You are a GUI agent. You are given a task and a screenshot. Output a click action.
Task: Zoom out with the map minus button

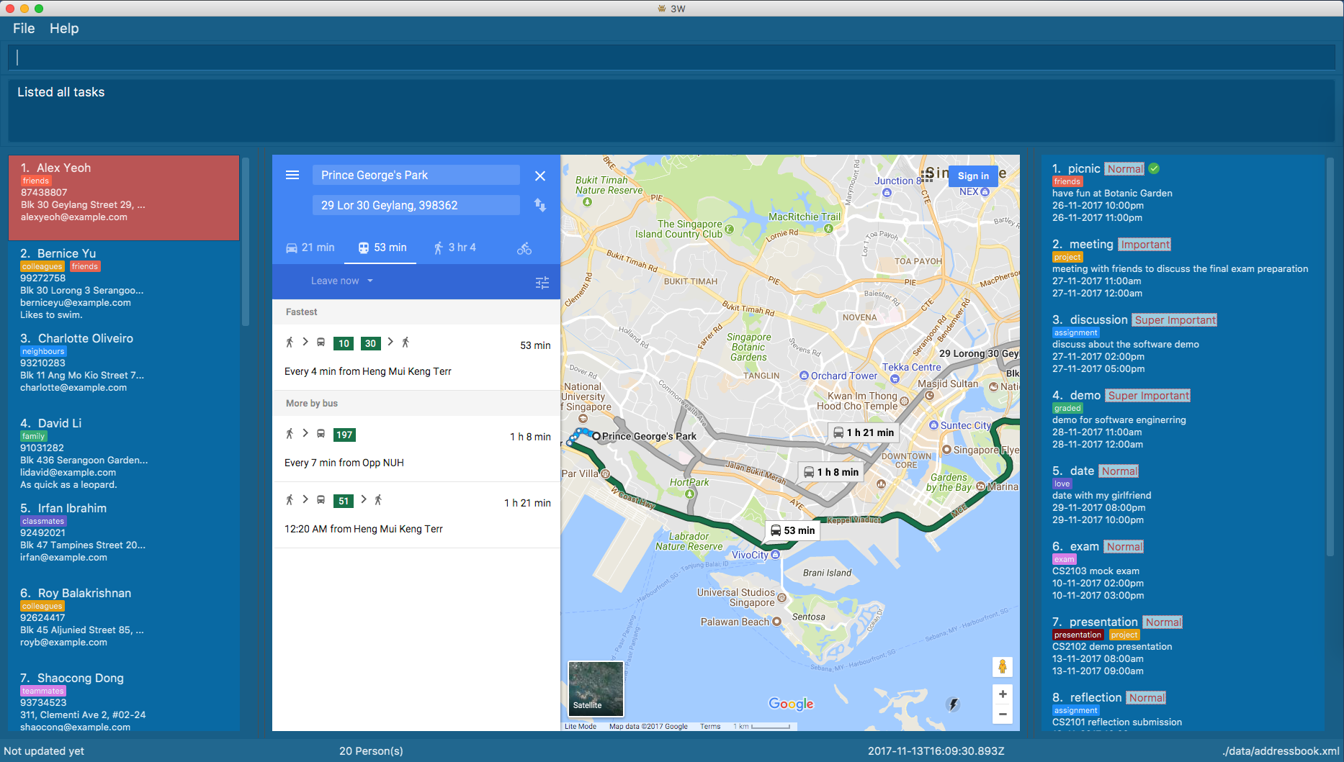1003,714
